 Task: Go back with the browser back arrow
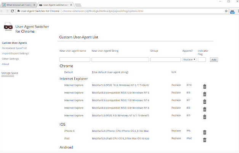(2, 11)
